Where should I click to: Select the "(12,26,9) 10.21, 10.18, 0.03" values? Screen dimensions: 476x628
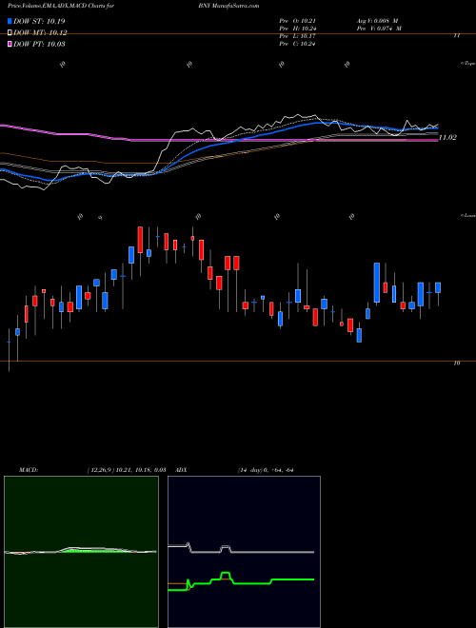click(127, 470)
